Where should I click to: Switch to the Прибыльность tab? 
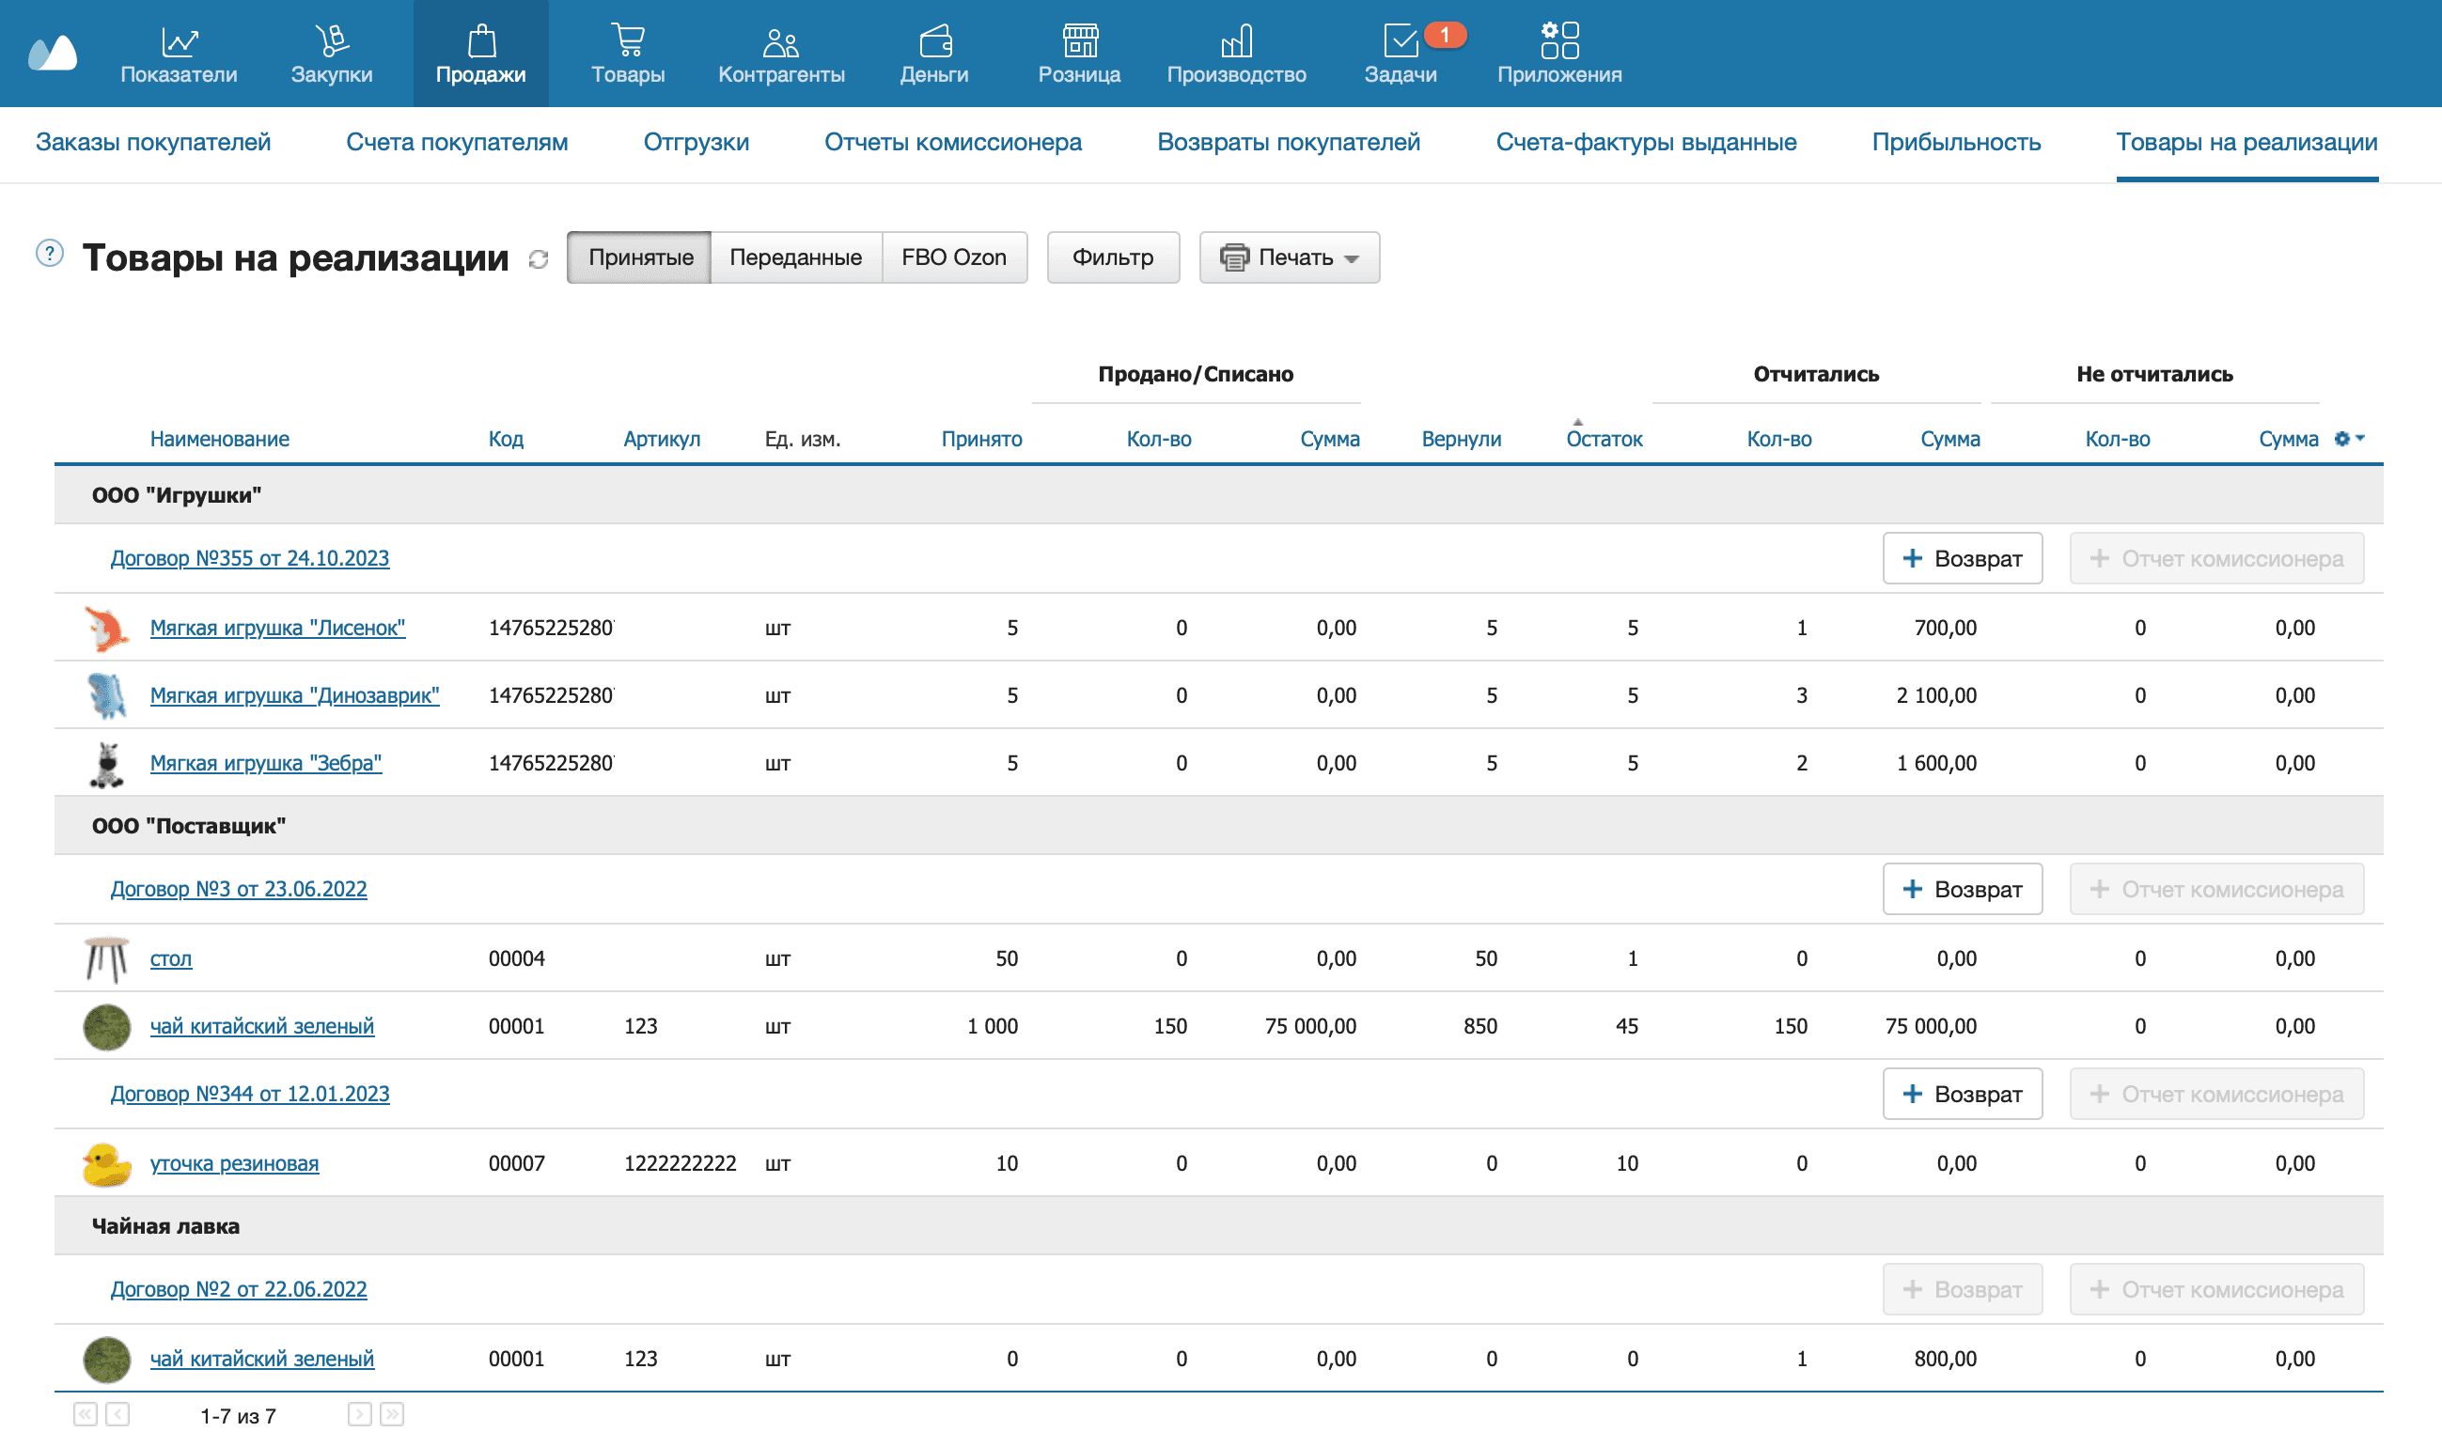[x=1955, y=143]
